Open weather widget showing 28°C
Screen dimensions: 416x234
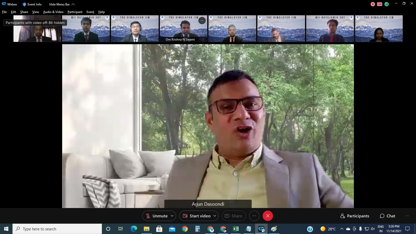coord(328,229)
